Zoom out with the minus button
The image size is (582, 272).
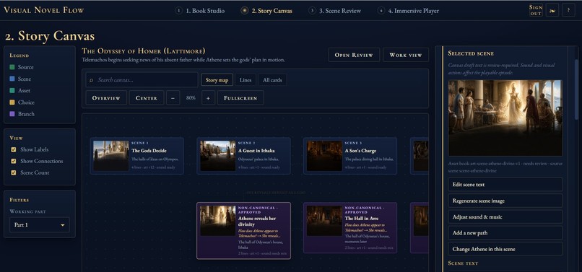(x=173, y=98)
